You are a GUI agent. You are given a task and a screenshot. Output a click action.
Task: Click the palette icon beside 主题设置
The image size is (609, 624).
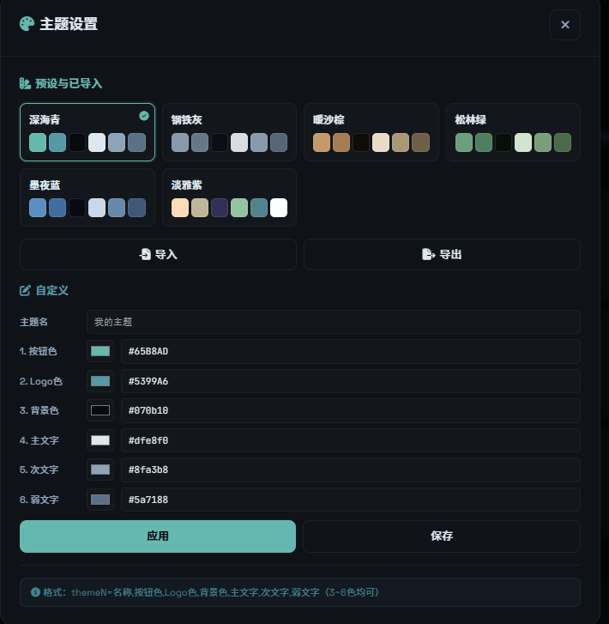(x=27, y=24)
